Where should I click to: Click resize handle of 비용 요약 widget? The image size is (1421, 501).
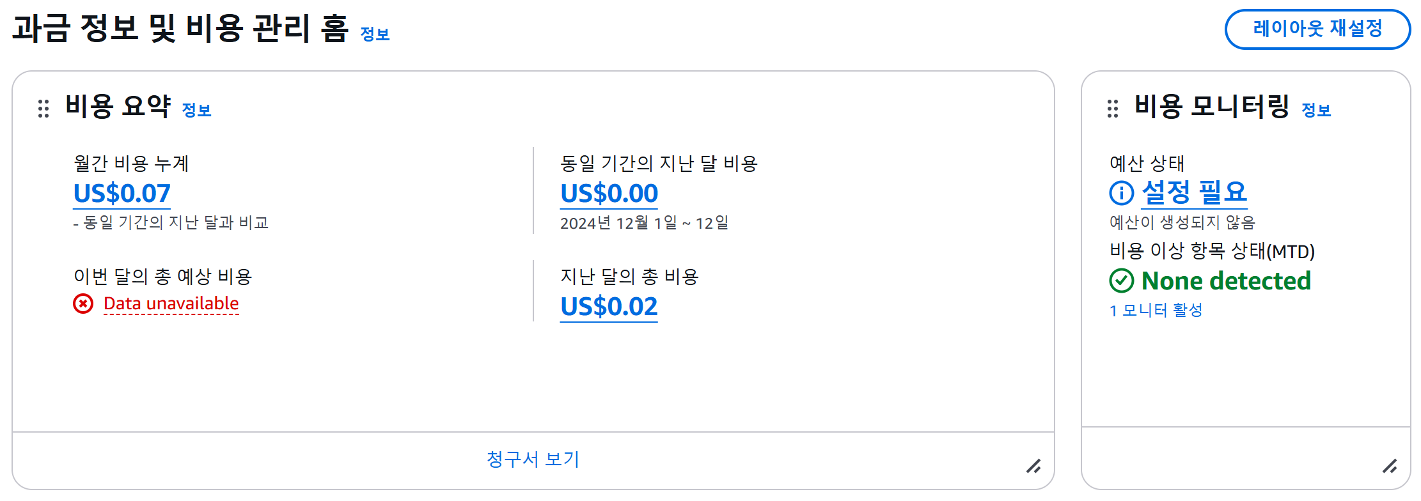[1033, 466]
